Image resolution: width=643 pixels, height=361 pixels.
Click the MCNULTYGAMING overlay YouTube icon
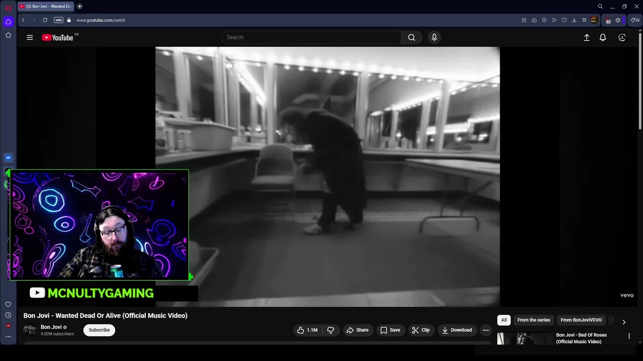tap(37, 293)
